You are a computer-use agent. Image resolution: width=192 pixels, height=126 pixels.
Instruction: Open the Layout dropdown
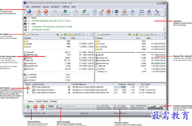tap(142, 12)
